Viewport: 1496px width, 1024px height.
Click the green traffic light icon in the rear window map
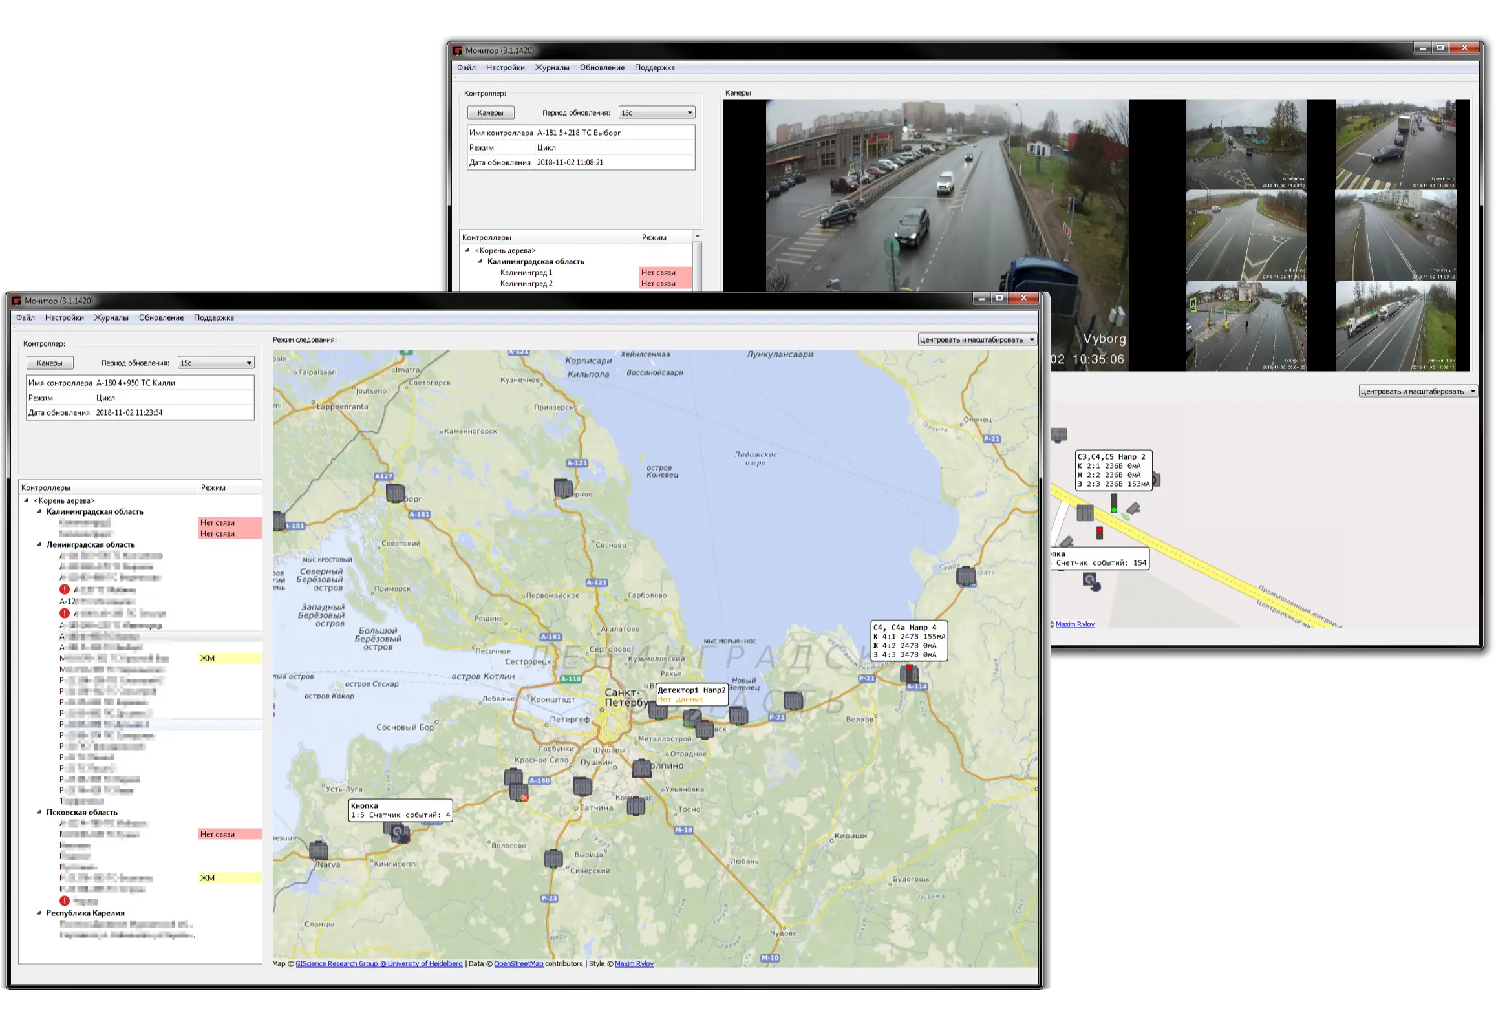click(x=1114, y=503)
